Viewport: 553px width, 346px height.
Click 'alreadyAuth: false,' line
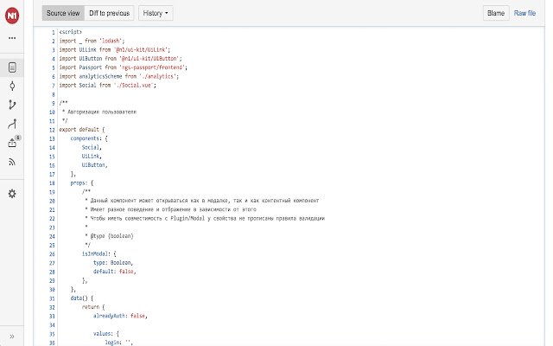[x=120, y=316]
